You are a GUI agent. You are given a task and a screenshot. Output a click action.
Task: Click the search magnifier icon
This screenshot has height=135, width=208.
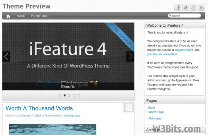pos(170,16)
